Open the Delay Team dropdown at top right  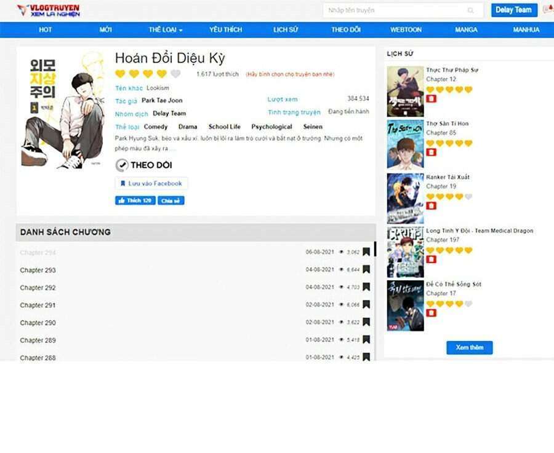[x=514, y=10]
